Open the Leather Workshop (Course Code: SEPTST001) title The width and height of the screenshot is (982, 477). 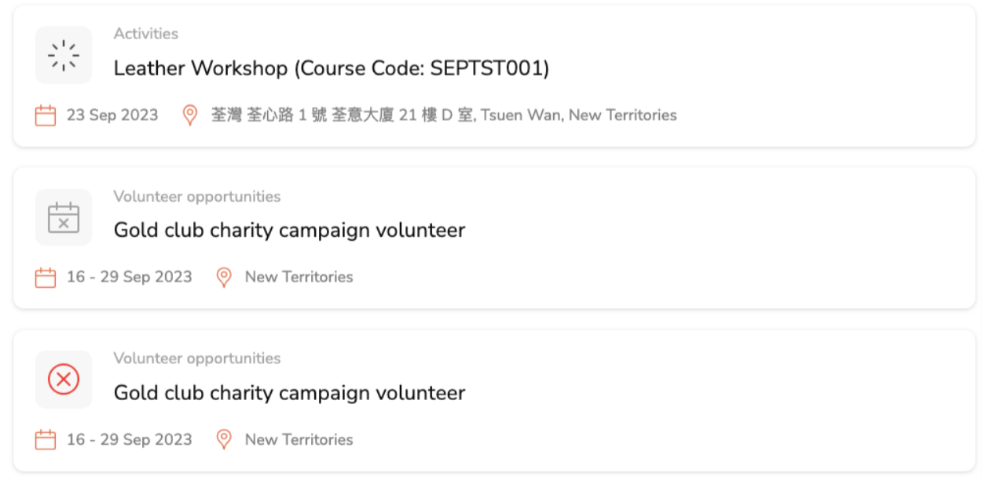(x=331, y=68)
